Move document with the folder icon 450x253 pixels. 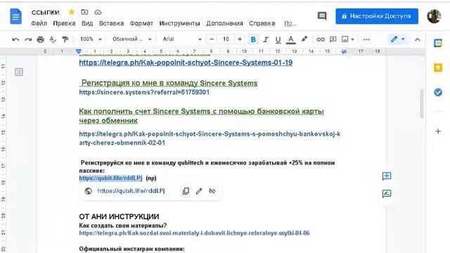click(84, 12)
